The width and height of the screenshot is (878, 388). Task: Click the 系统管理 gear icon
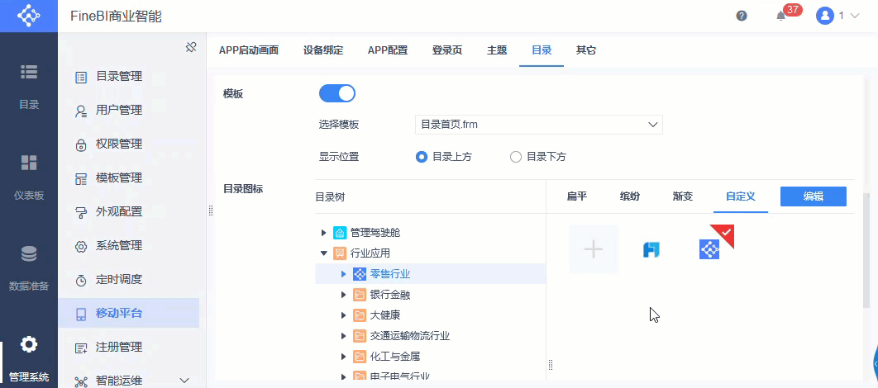coord(81,247)
